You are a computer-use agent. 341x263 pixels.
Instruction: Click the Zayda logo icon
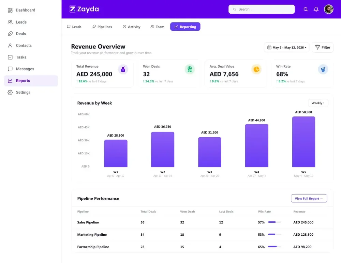[72, 9]
